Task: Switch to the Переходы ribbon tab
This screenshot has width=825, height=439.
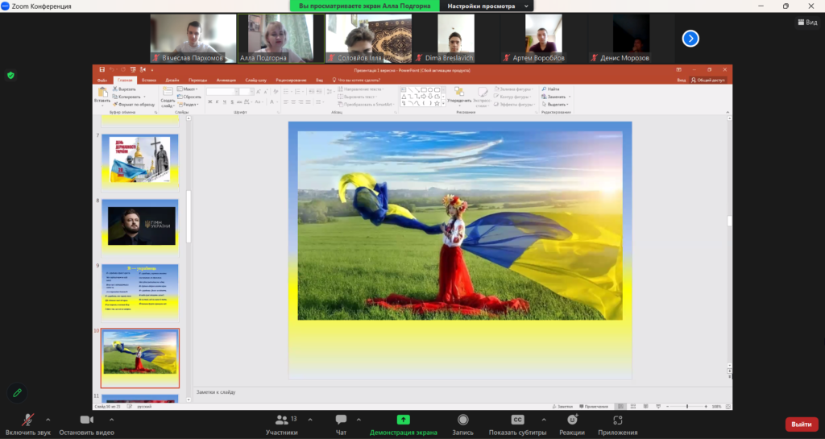Action: (198, 81)
